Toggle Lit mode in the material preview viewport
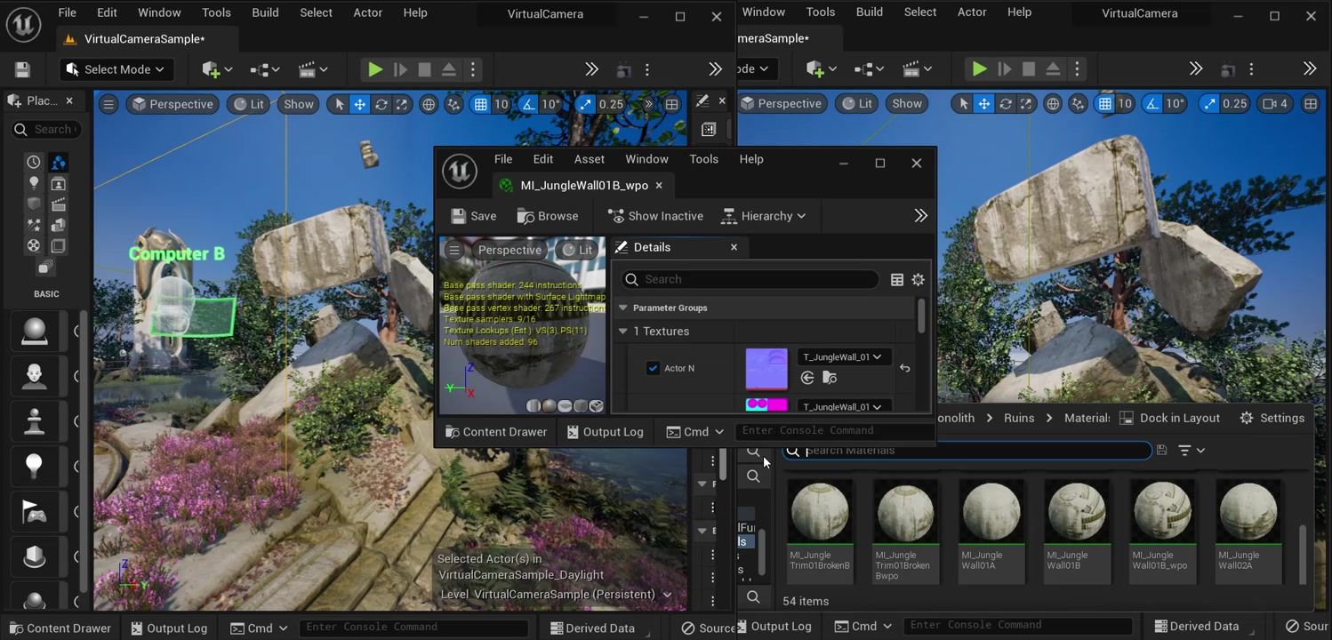 point(578,250)
